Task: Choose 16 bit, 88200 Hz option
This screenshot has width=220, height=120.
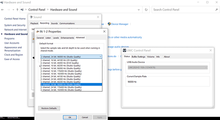Action: coord(71,66)
